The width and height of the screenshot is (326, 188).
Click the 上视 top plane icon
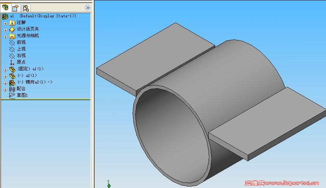point(12,50)
